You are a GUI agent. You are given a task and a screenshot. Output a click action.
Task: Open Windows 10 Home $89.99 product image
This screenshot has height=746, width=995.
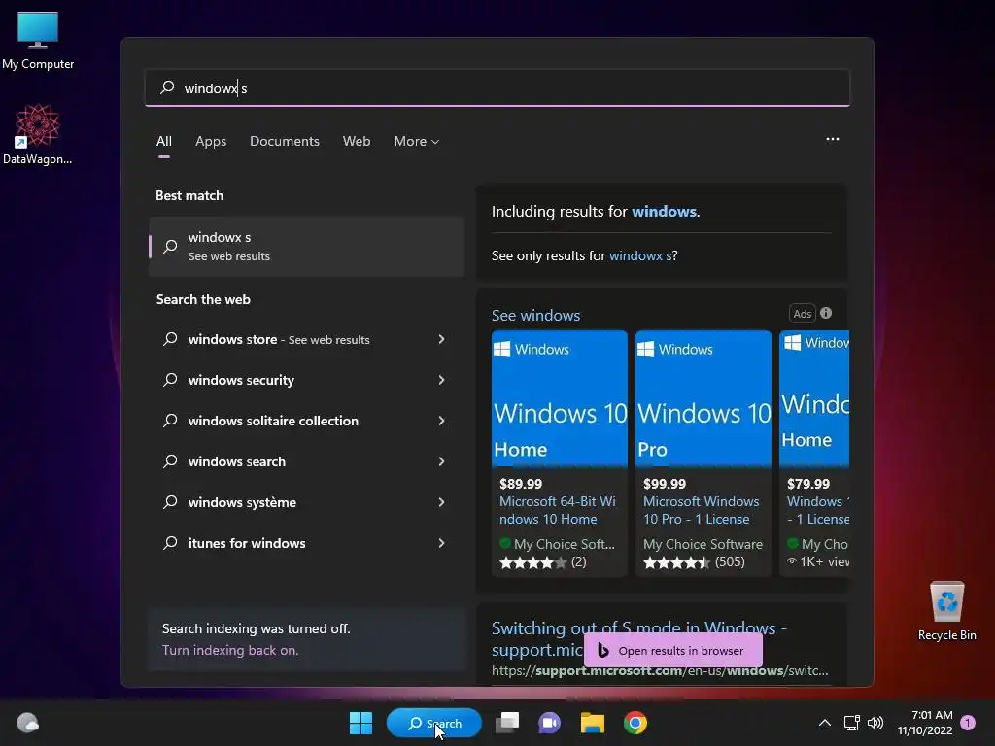(559, 399)
